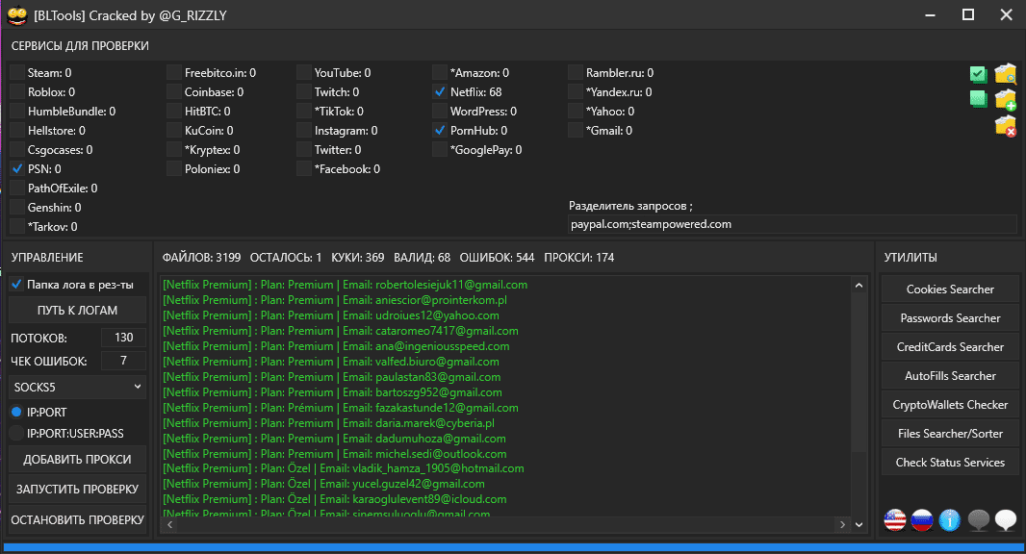Check the Twitch checkbox

(x=303, y=92)
